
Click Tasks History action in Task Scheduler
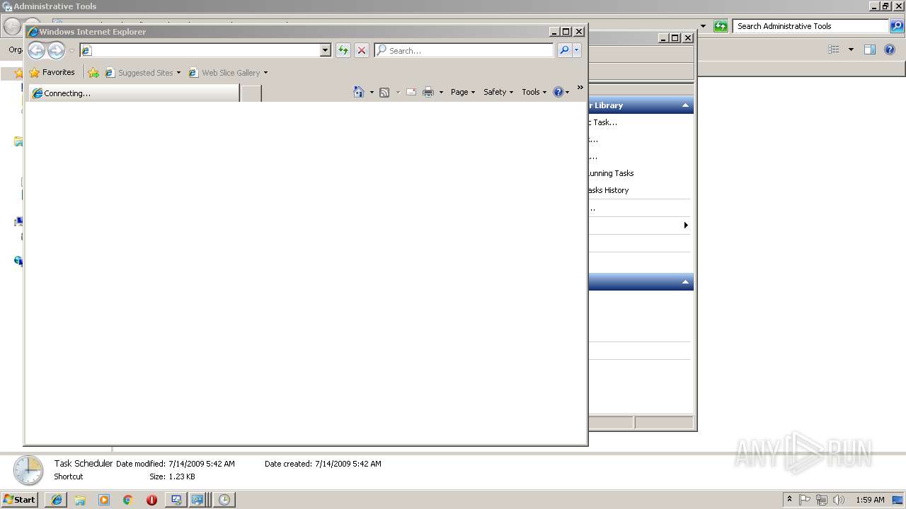(608, 190)
